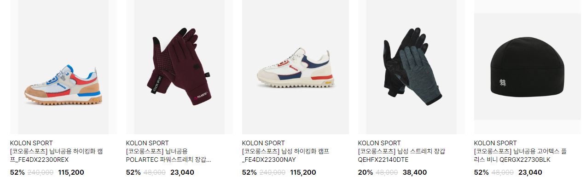This screenshot has height=194, width=586.
Task: Open POLARTEC 파워스트레치 장갑 product title
Action: [168, 155]
